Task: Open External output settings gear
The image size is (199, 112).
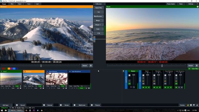Action: click(44, 105)
